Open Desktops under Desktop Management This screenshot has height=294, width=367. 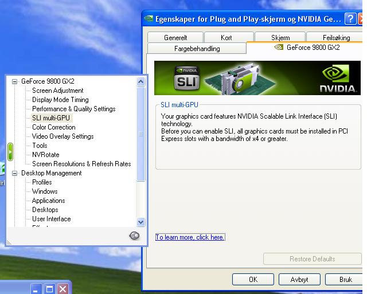(45, 210)
